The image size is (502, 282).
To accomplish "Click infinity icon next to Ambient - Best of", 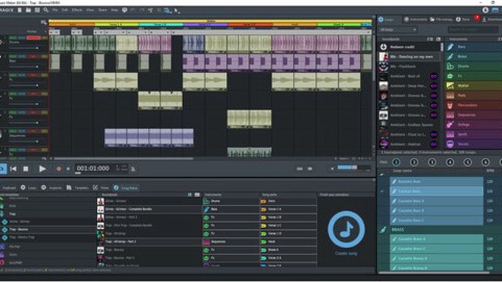I will coord(434,76).
